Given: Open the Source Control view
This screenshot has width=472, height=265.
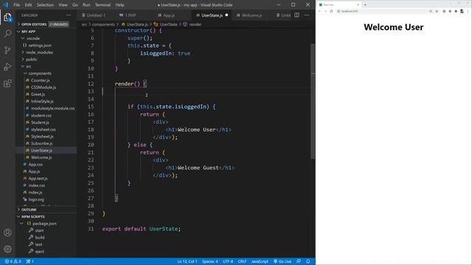Looking at the screenshot, I should pyautogui.click(x=7, y=50).
